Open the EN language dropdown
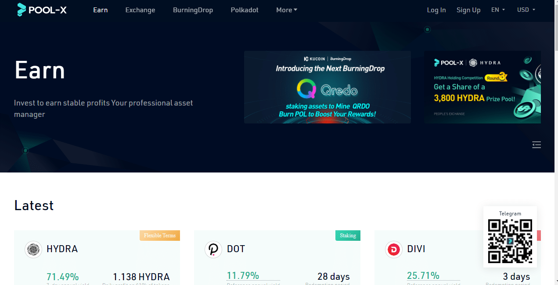 [x=498, y=10]
